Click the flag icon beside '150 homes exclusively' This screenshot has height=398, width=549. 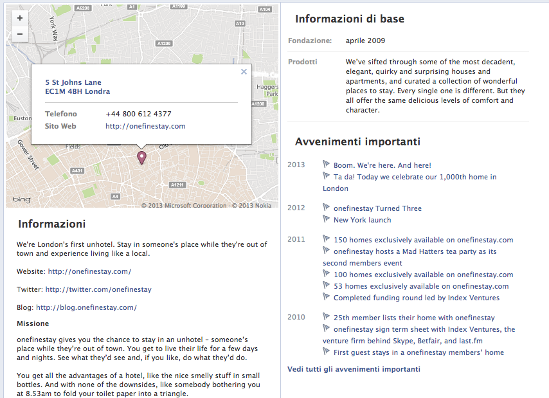tap(326, 239)
